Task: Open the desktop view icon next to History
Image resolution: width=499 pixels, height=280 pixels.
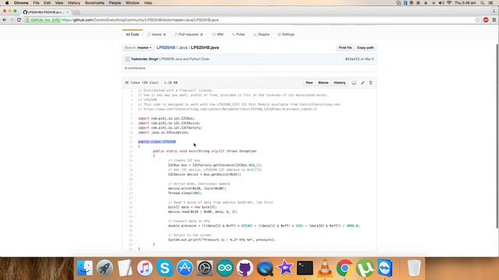Action: (354, 83)
